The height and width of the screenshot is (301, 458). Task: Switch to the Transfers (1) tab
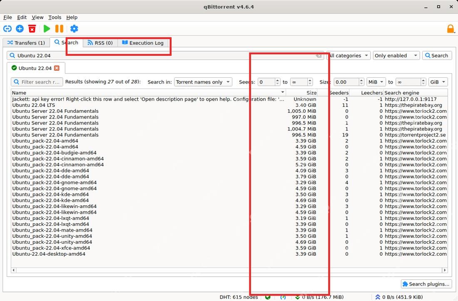click(x=26, y=43)
